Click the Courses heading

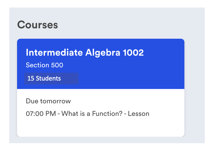point(38,25)
